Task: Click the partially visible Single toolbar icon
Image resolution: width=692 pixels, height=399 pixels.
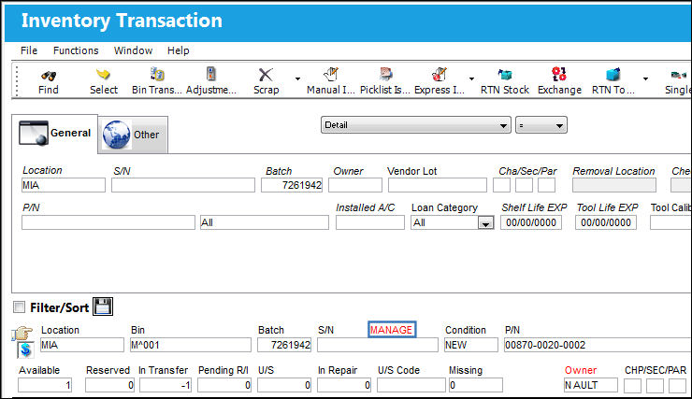Action: coord(679,75)
